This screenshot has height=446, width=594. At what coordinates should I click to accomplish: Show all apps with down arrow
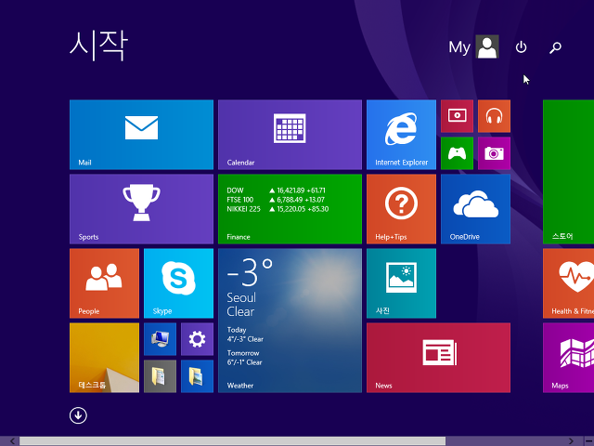pyautogui.click(x=78, y=415)
